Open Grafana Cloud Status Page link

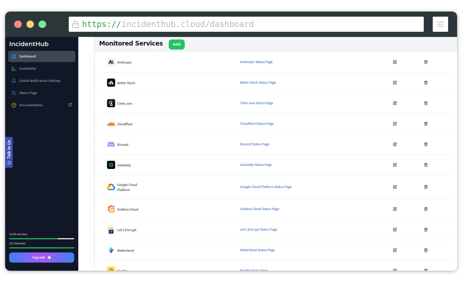259,209
